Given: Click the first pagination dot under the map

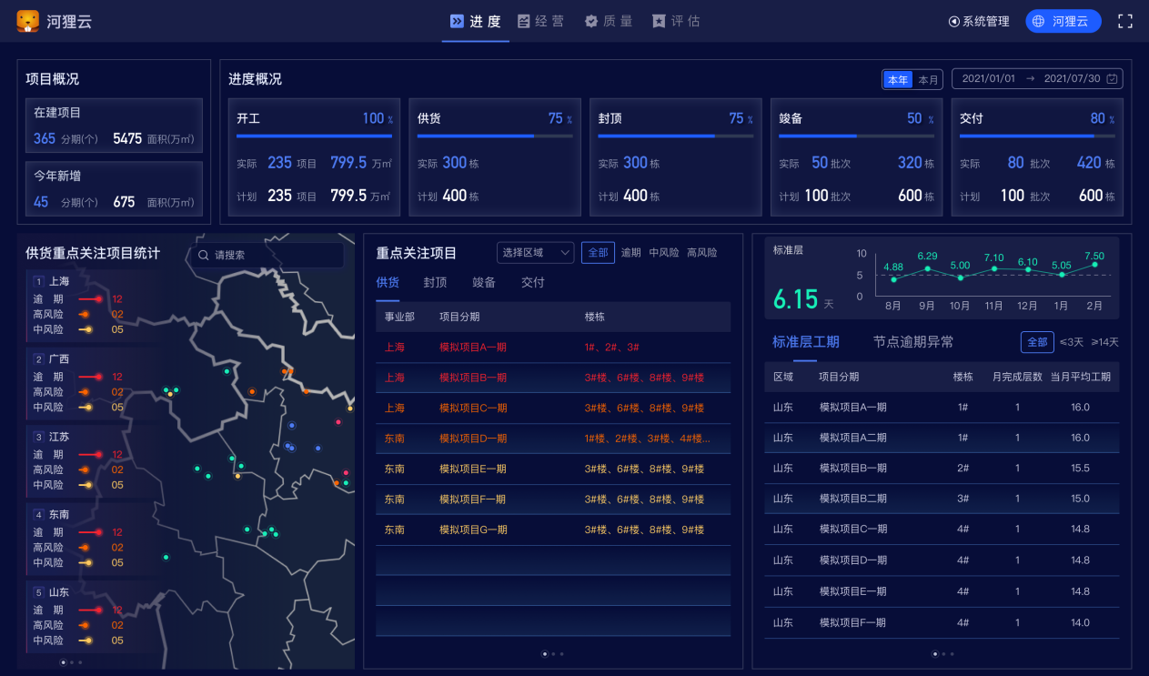Looking at the screenshot, I should pos(63,662).
